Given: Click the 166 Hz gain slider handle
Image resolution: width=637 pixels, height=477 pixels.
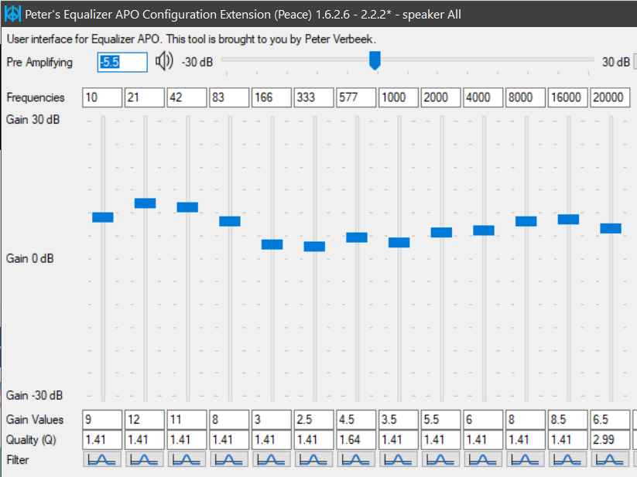Looking at the screenshot, I should tap(272, 244).
